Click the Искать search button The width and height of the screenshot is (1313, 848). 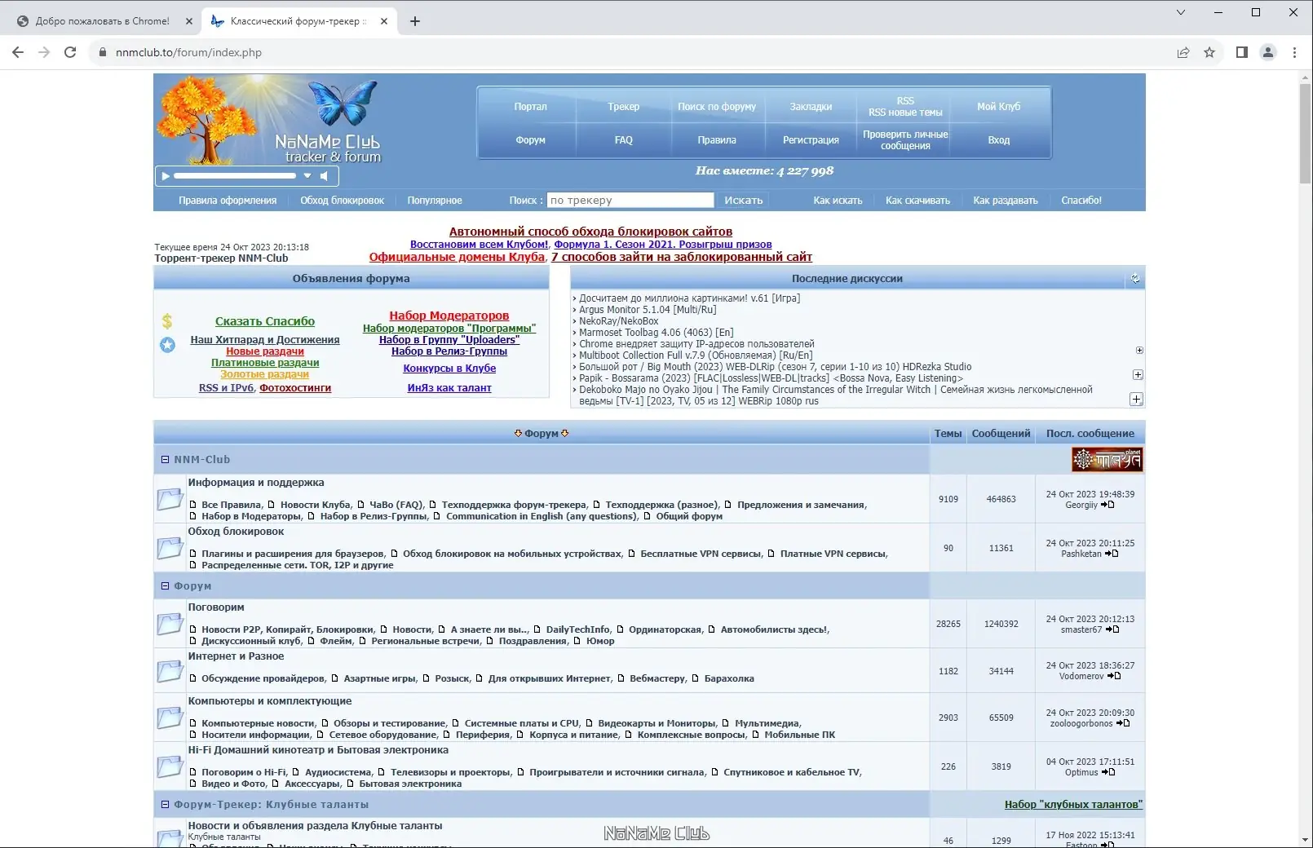coord(742,200)
